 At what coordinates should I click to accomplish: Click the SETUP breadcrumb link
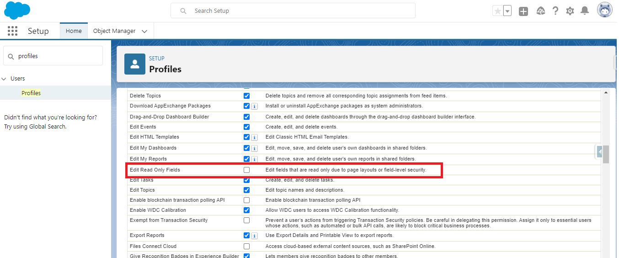[x=157, y=59]
